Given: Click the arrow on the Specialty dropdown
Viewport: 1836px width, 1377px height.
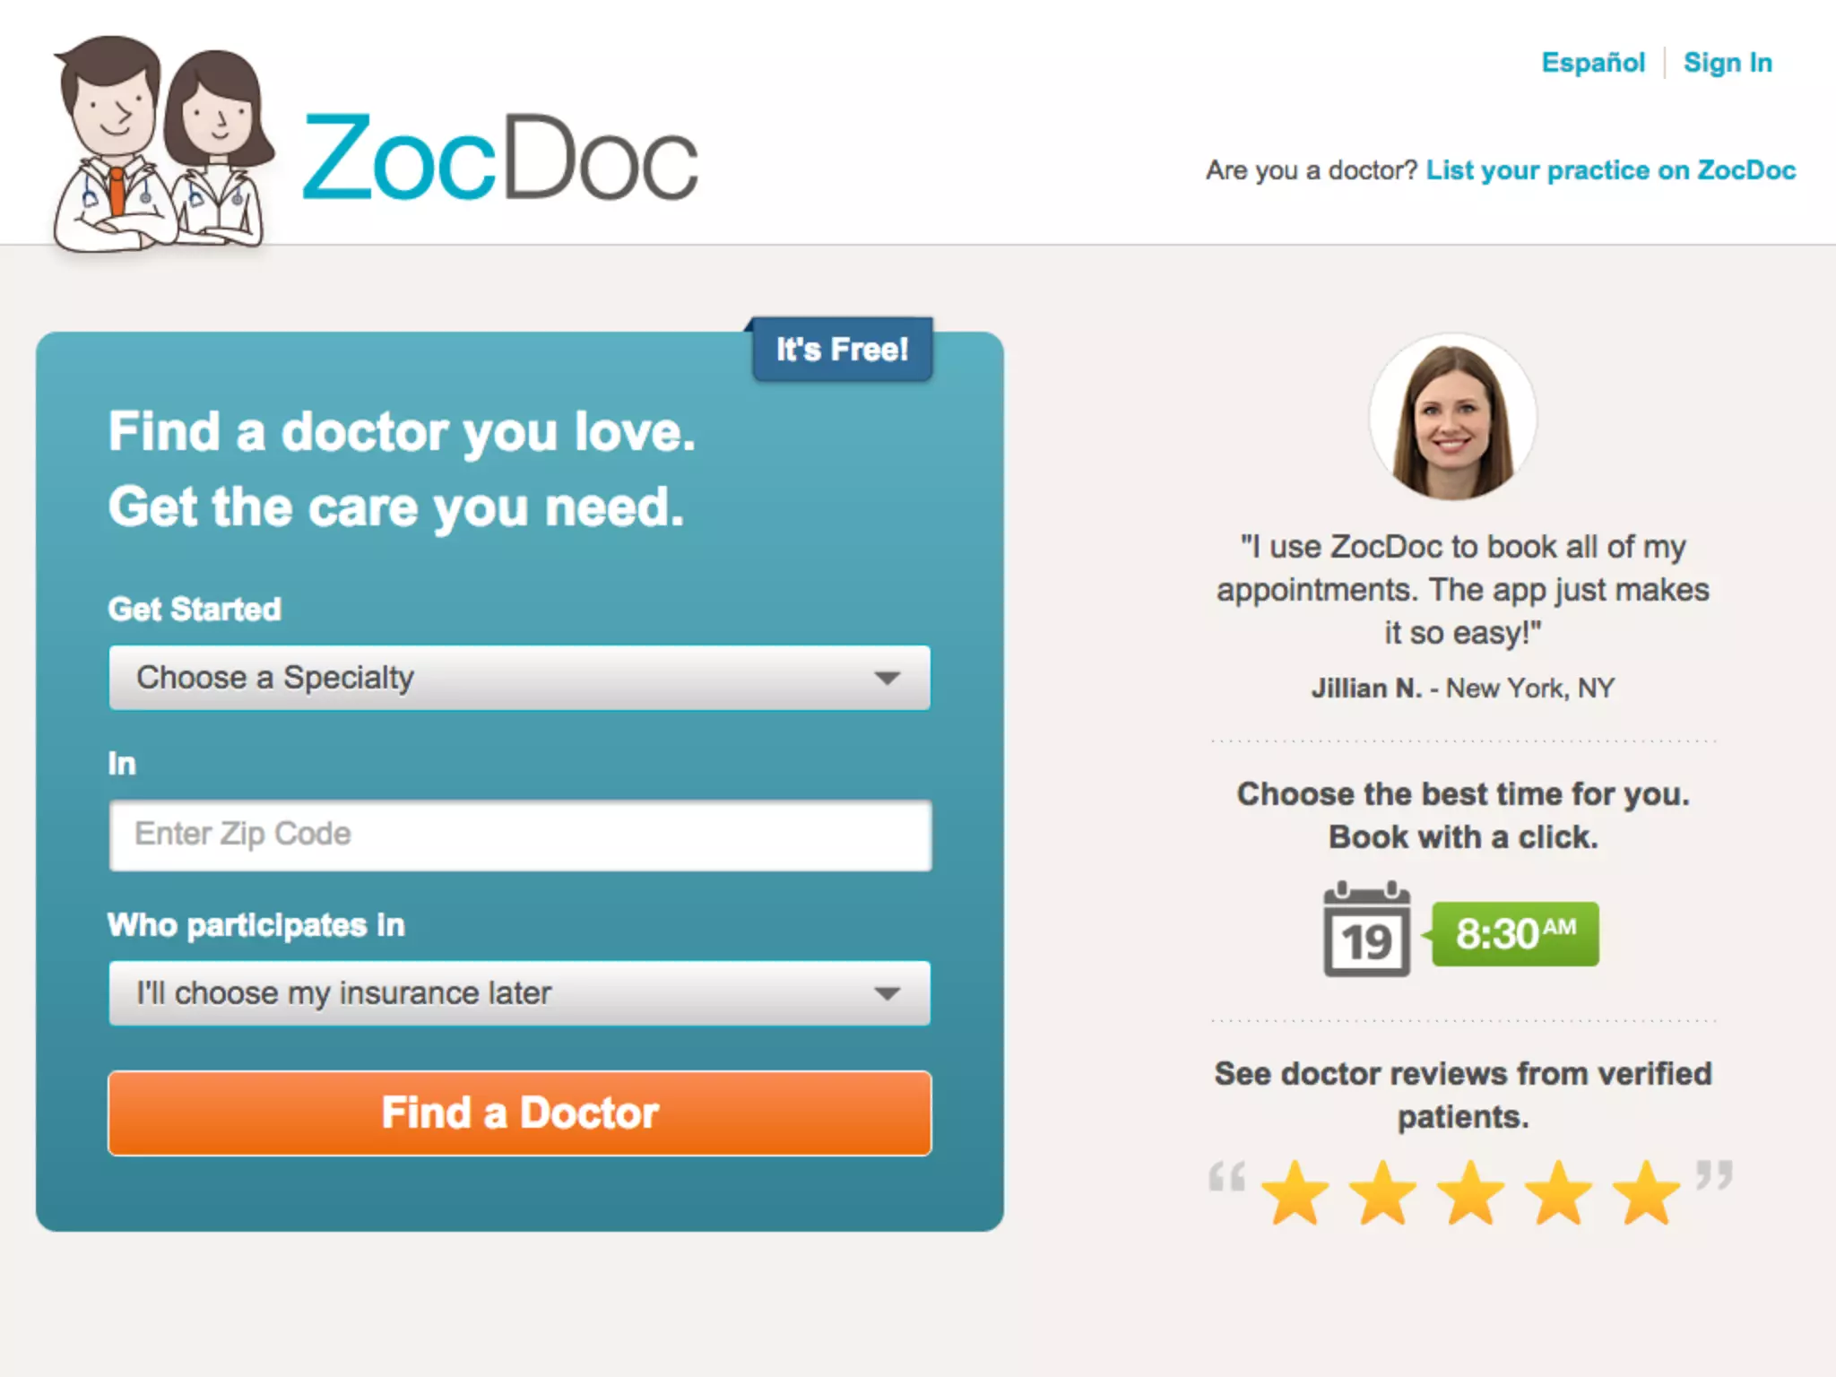Looking at the screenshot, I should (888, 679).
